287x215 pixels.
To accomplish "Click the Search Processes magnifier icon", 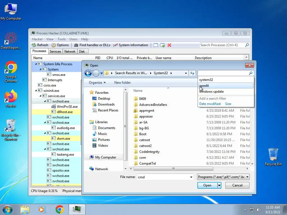I will coord(247,45).
